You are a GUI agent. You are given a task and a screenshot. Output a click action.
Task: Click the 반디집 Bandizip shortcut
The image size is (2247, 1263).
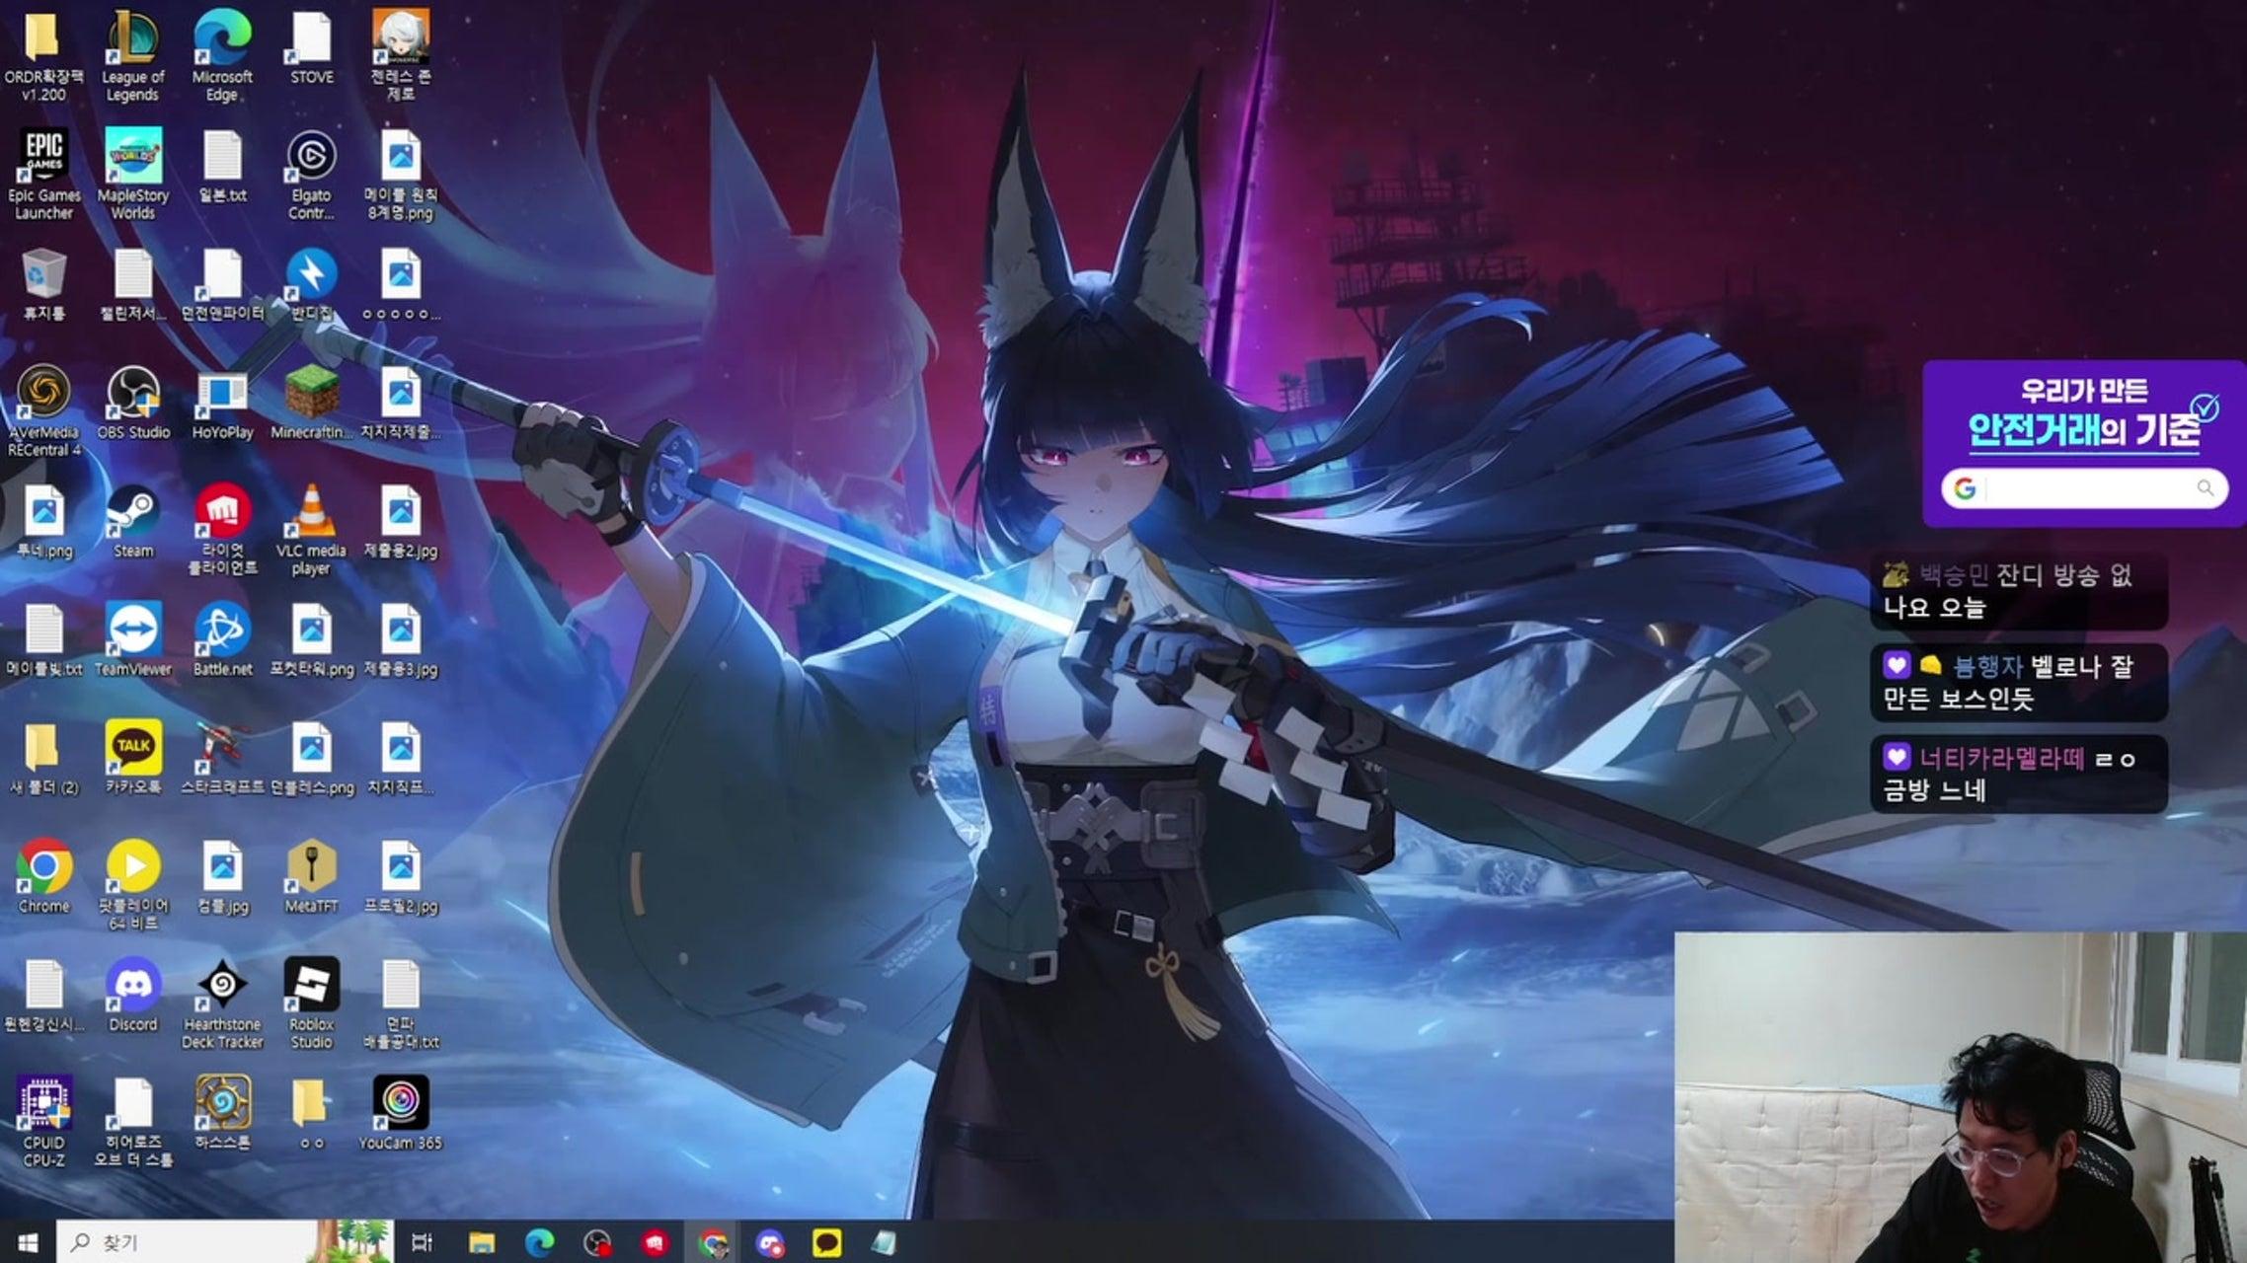coord(311,284)
